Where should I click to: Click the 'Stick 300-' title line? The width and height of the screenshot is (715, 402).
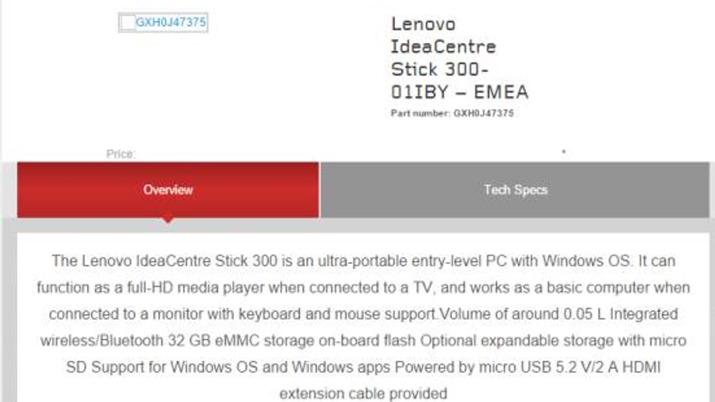(x=440, y=70)
